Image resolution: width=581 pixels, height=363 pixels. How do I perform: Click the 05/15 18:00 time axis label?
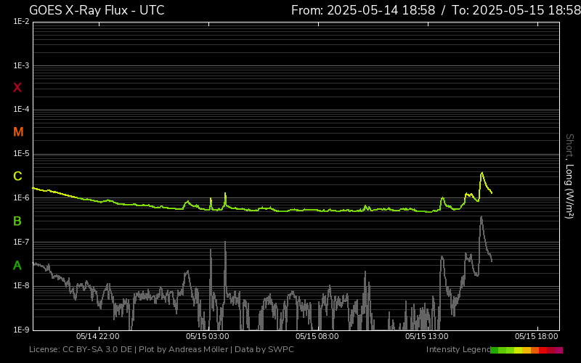point(537,337)
